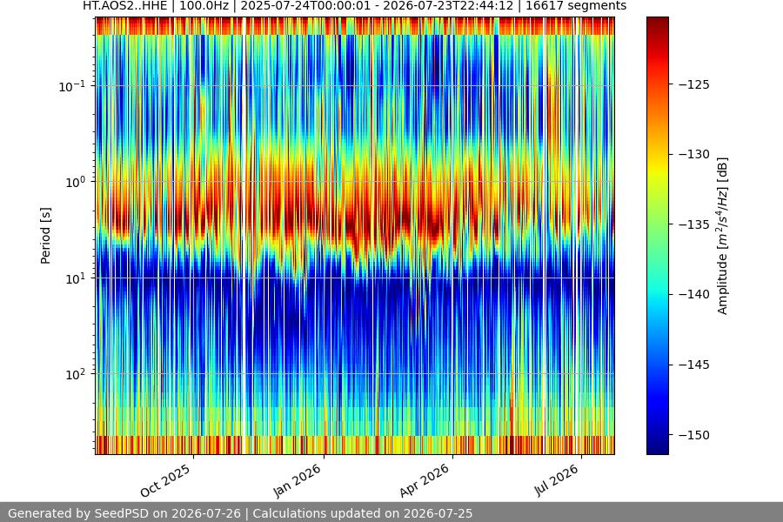Click the 10⁻¹ period tick label

[x=72, y=86]
